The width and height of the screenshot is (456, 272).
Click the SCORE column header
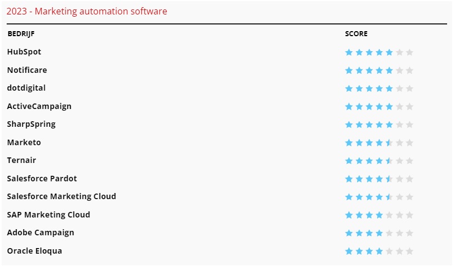coord(356,34)
